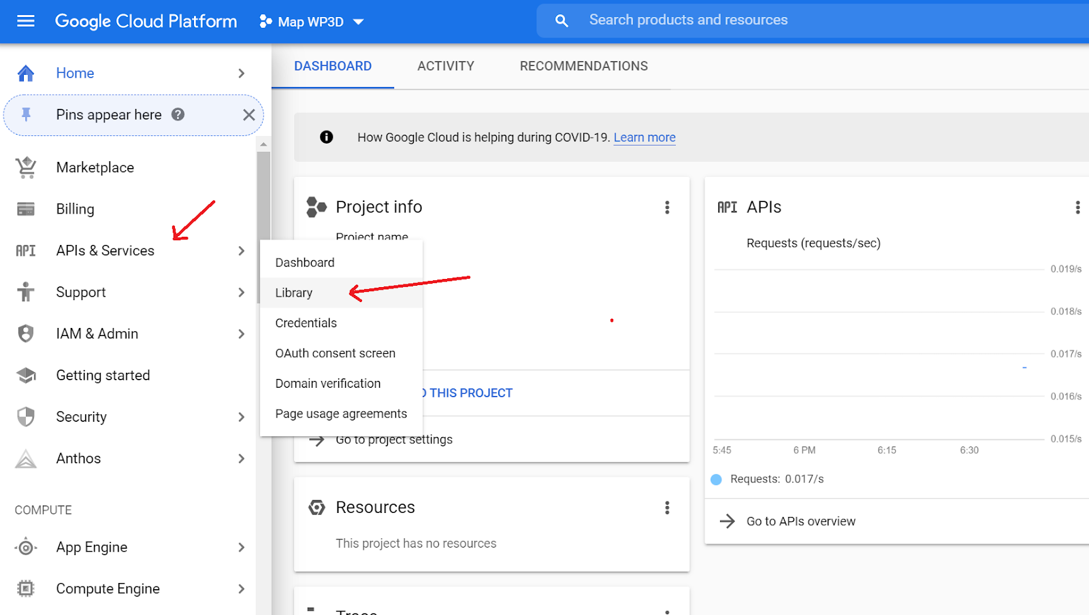Expand the Anthos submenu chevron
Screen dimensions: 1089x615
point(242,459)
